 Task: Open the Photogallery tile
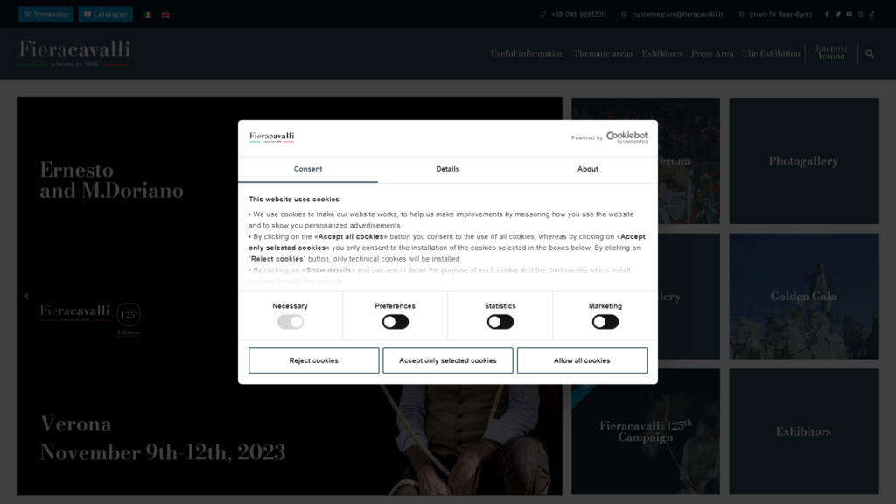[803, 161]
